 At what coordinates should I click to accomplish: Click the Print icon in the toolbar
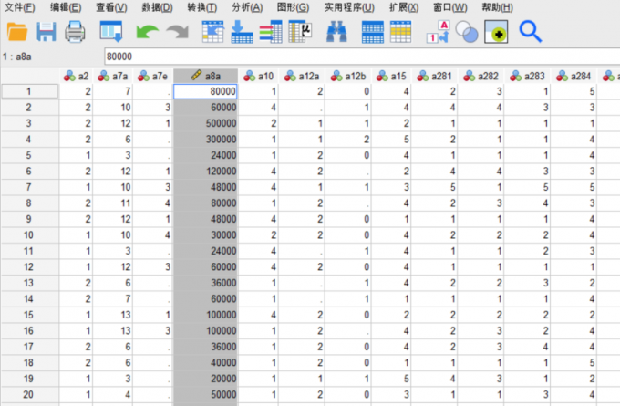(x=74, y=32)
